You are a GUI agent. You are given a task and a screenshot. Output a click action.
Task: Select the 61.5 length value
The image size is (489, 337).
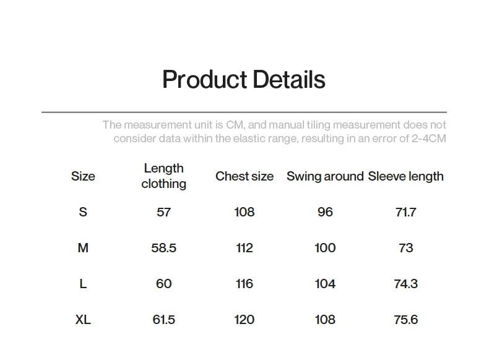[x=163, y=320]
